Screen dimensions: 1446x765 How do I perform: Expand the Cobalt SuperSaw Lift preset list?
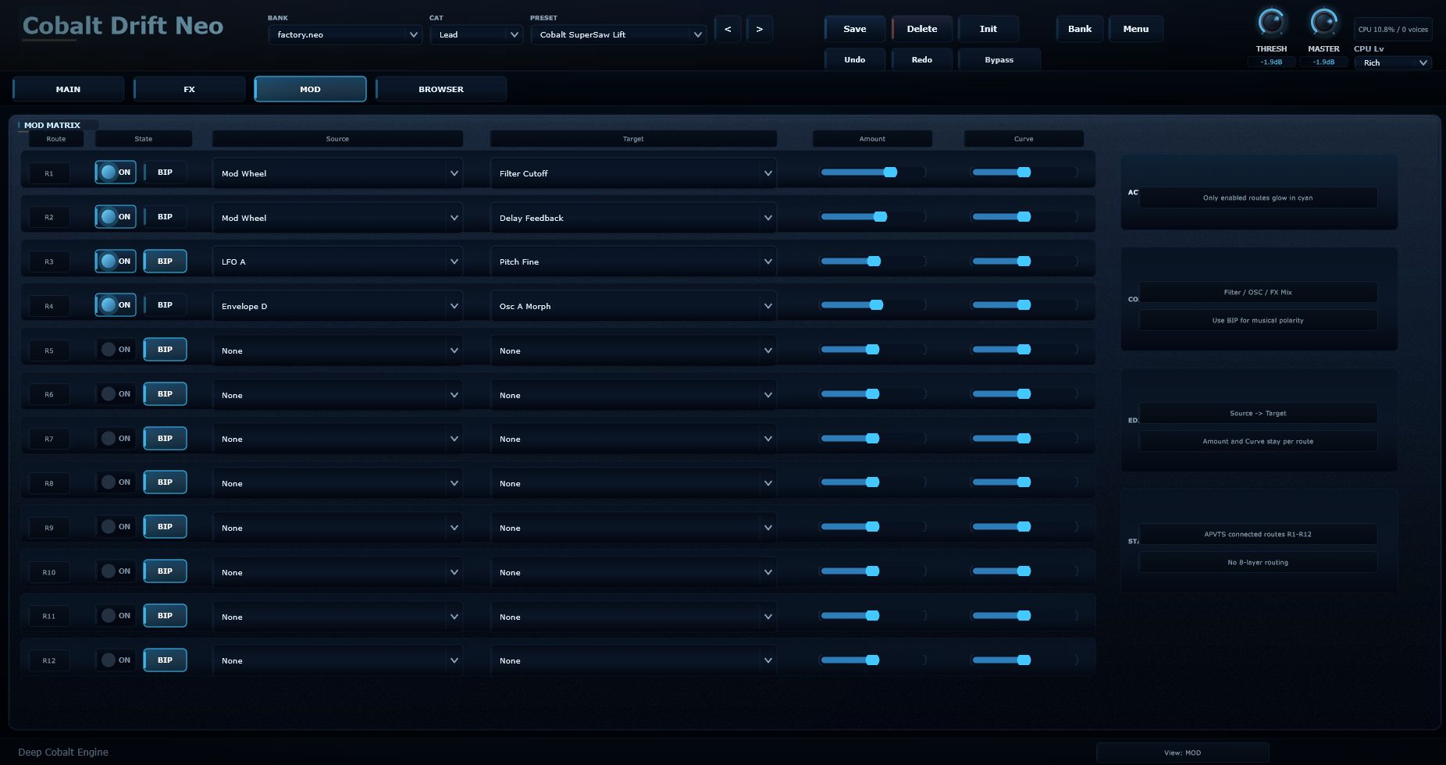(x=618, y=34)
